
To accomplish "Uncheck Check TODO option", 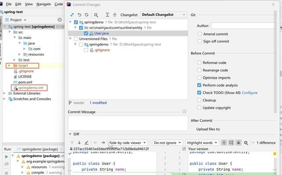I will [x=199, y=93].
